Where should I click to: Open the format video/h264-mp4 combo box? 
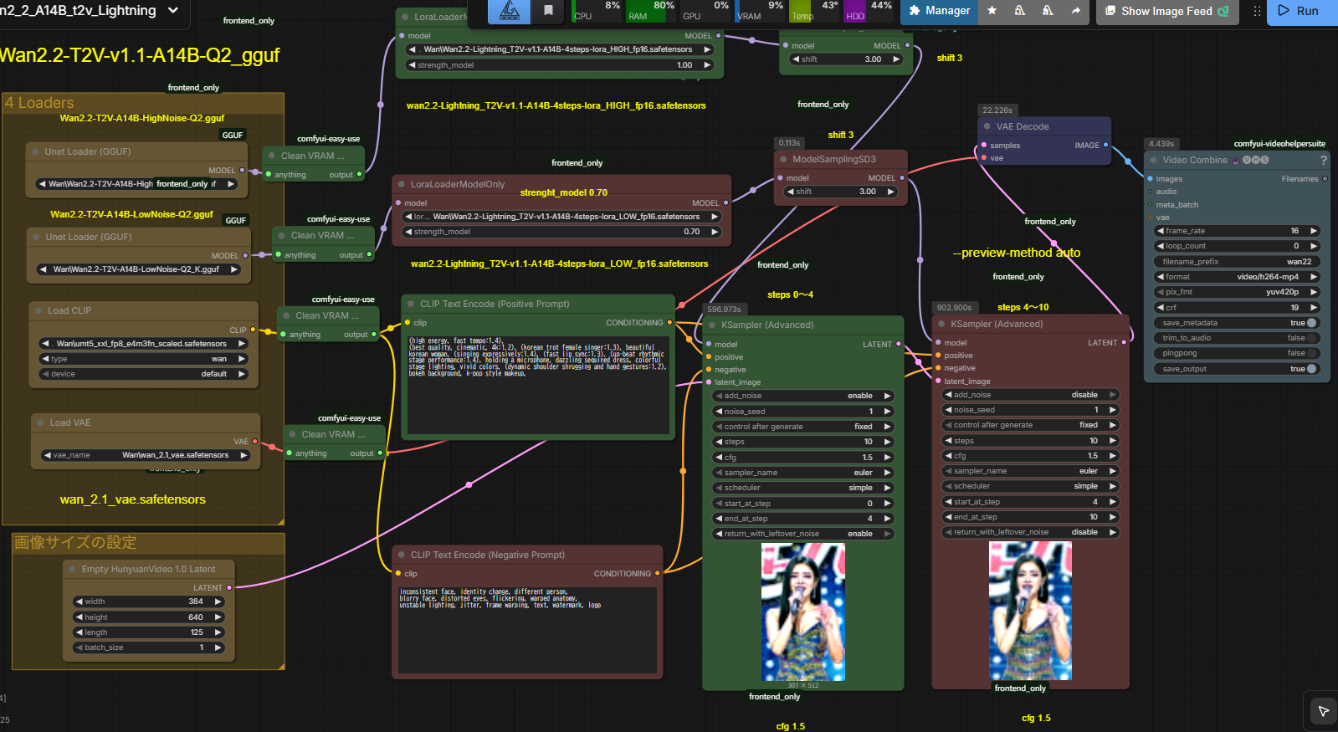pos(1236,277)
